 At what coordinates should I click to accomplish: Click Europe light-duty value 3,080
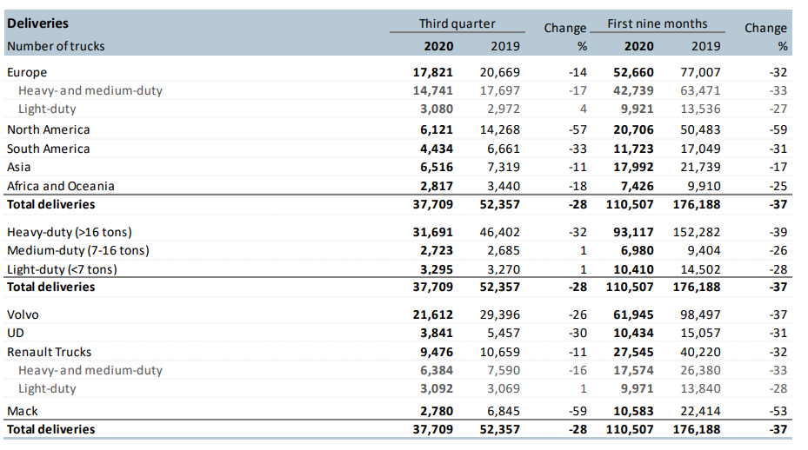437,109
